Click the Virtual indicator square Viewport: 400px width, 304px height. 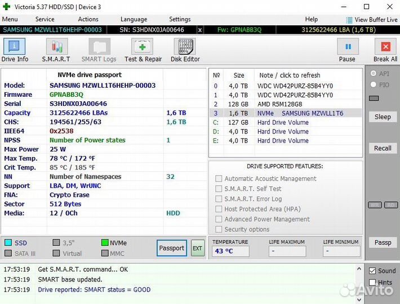56,253
